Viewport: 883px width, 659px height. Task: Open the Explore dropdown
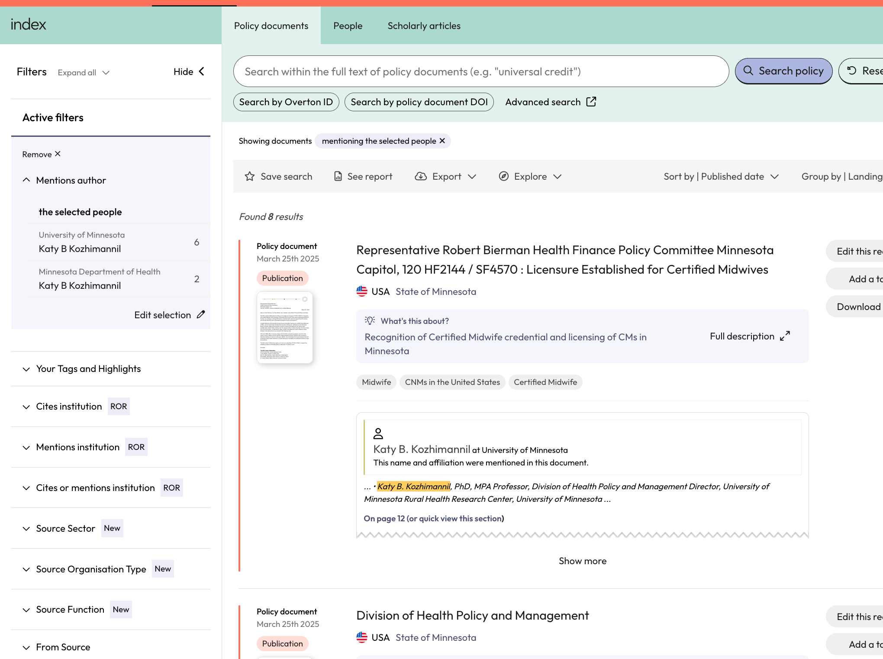pyautogui.click(x=530, y=176)
